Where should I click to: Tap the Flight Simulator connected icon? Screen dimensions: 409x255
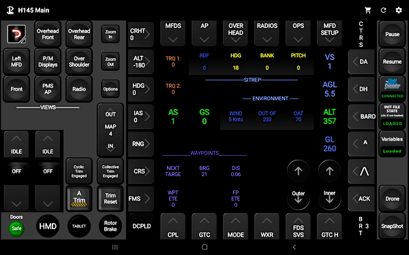pyautogui.click(x=393, y=88)
